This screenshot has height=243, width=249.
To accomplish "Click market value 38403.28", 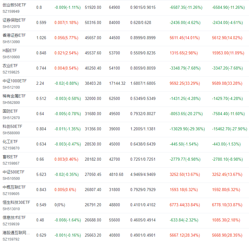I will [x=93, y=84].
